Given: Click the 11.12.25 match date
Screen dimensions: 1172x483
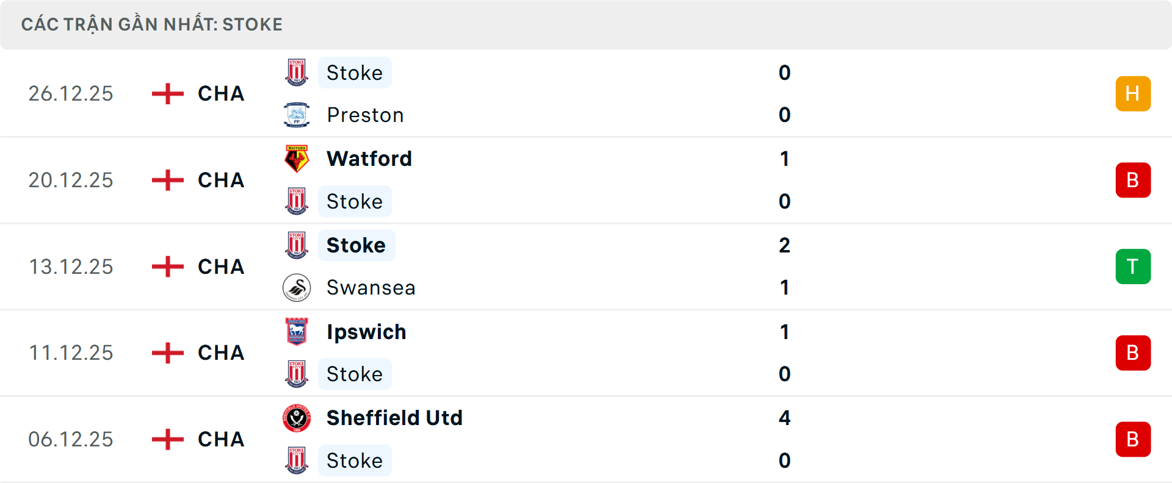Looking at the screenshot, I should pyautogui.click(x=71, y=352).
